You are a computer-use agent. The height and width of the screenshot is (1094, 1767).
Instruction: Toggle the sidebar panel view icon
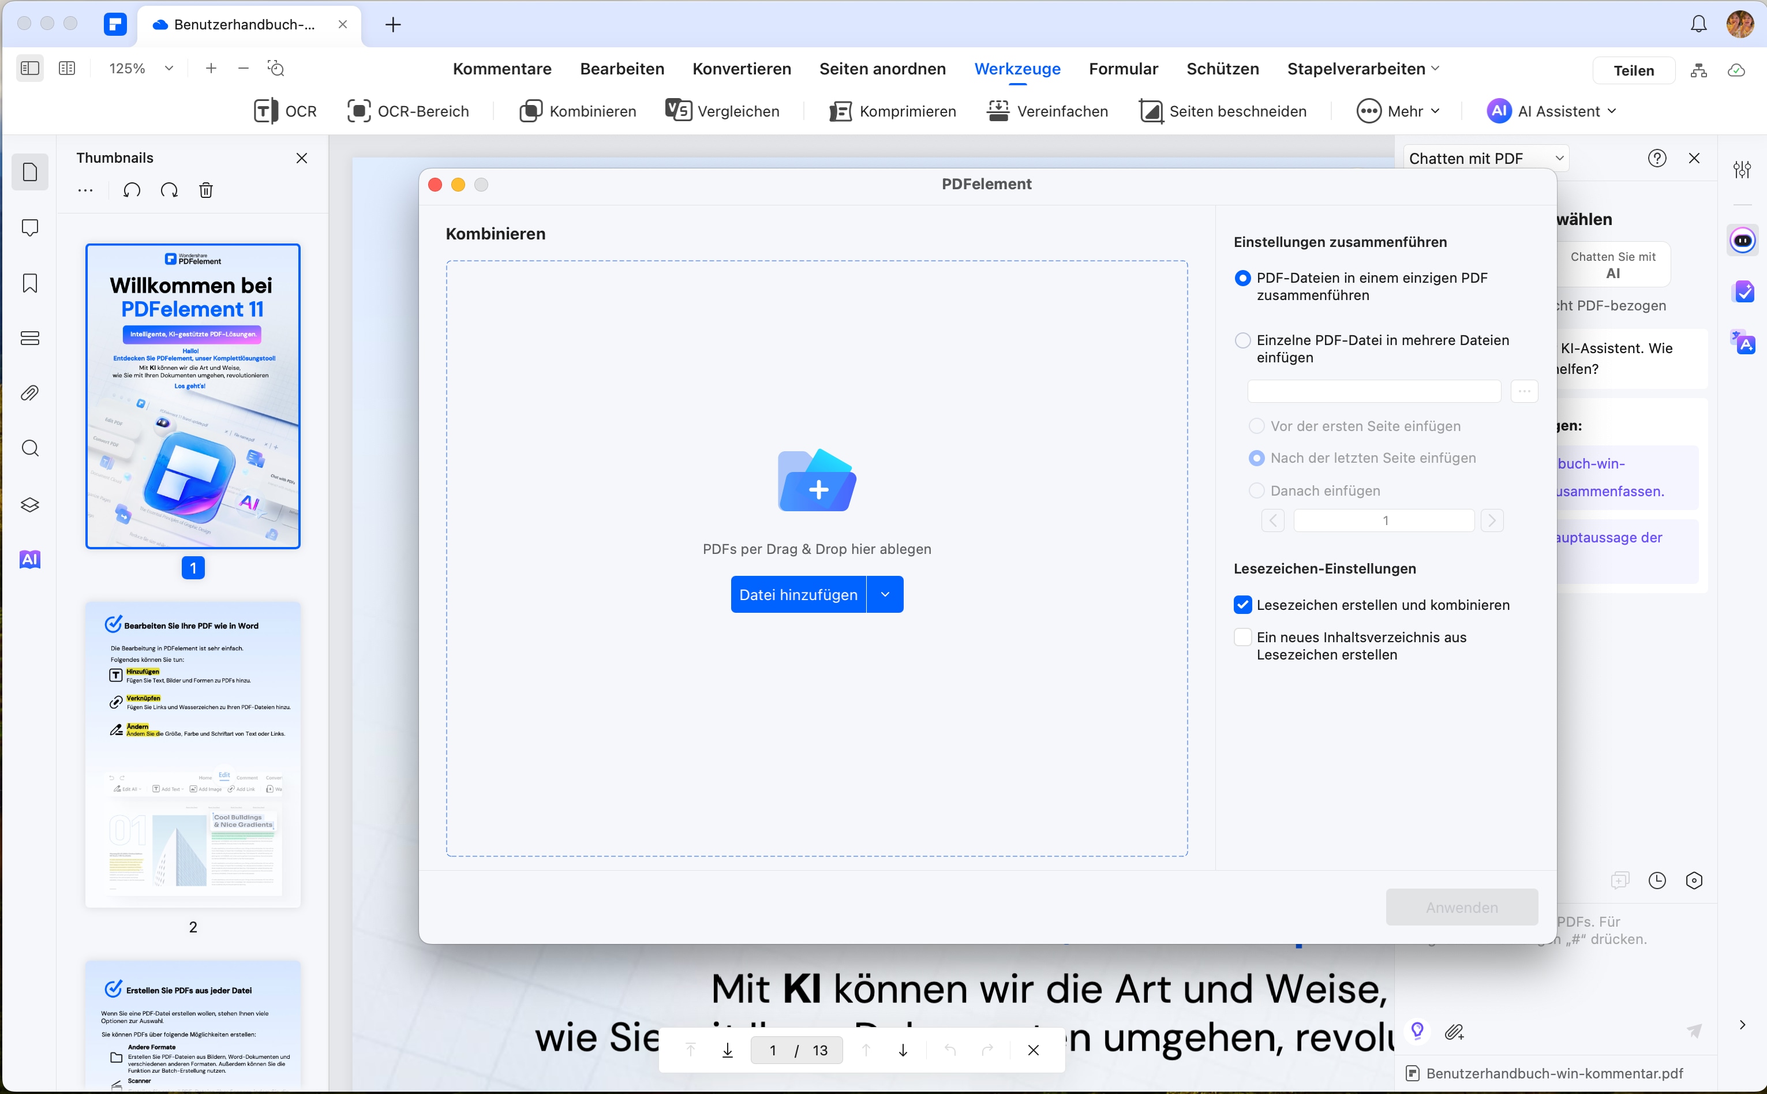pyautogui.click(x=29, y=68)
